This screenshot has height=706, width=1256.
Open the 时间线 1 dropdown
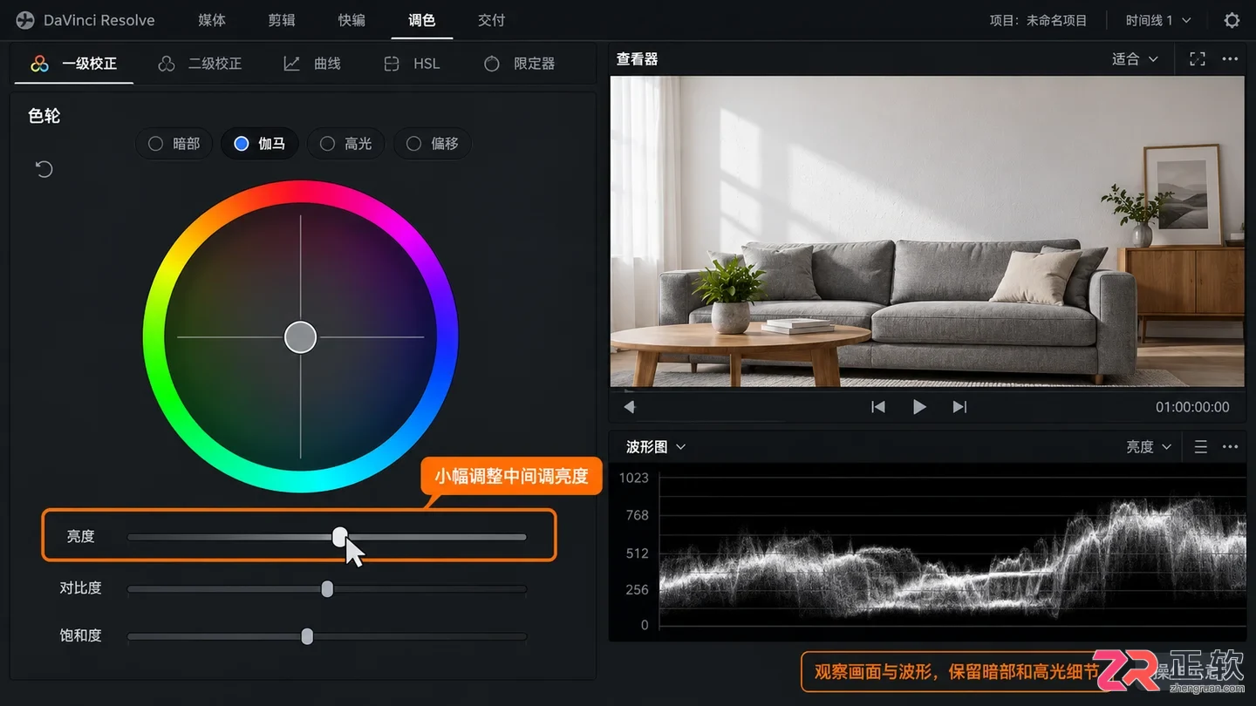[1158, 20]
